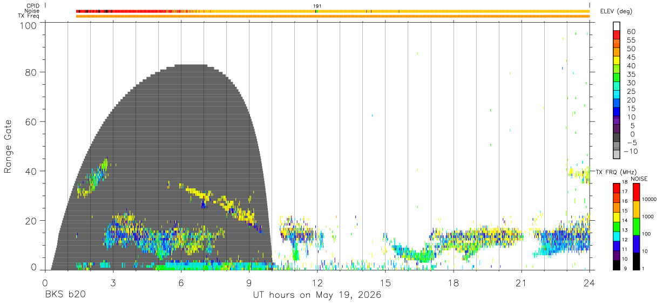This screenshot has width=663, height=306.
Task: Pick the ELEV swatch between 40 and 35
Action: click(617, 70)
